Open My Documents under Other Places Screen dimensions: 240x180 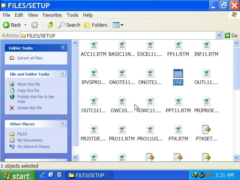[x=30, y=140]
